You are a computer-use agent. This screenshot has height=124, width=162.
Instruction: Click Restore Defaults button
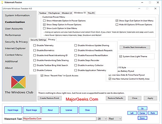coord(115,98)
